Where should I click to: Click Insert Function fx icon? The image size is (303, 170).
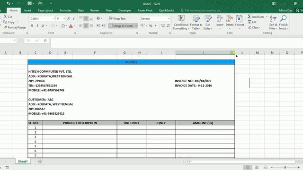click(x=45, y=40)
